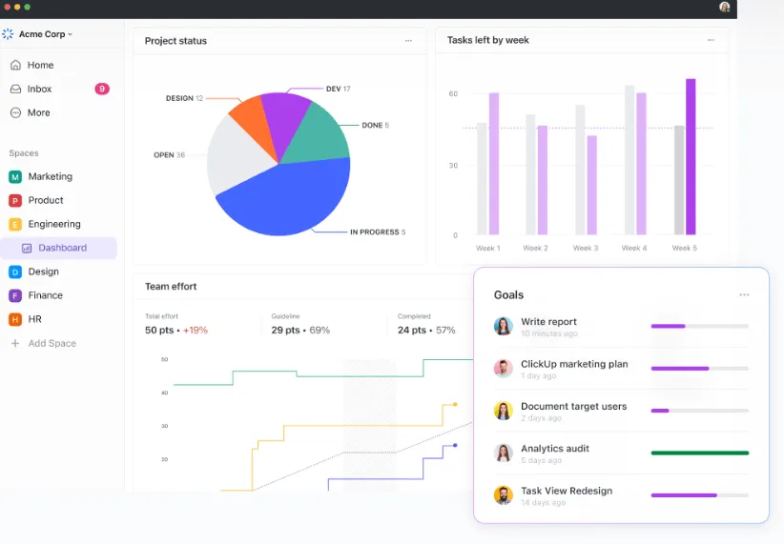Image resolution: width=784 pixels, height=544 pixels.
Task: Click the OPEN 36 pie label
Action: 169,155
